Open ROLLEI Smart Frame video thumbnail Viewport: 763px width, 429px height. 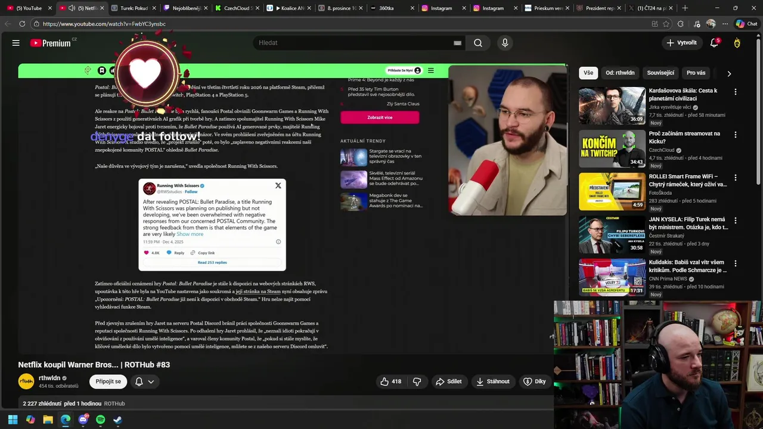tap(612, 192)
